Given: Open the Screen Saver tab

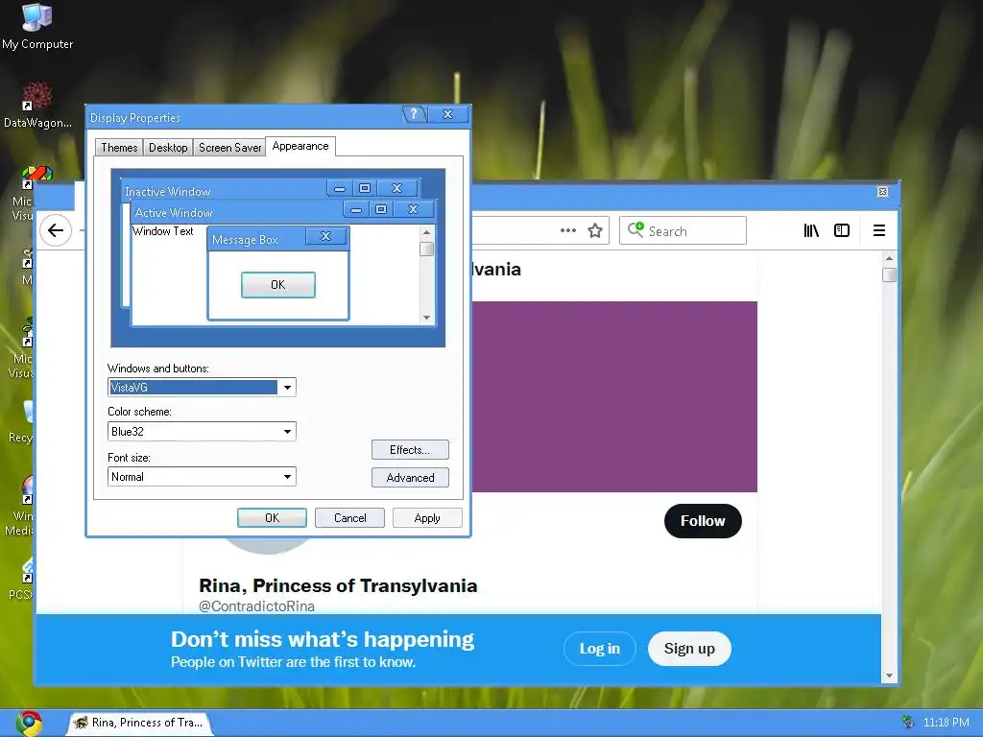Looking at the screenshot, I should pos(229,147).
